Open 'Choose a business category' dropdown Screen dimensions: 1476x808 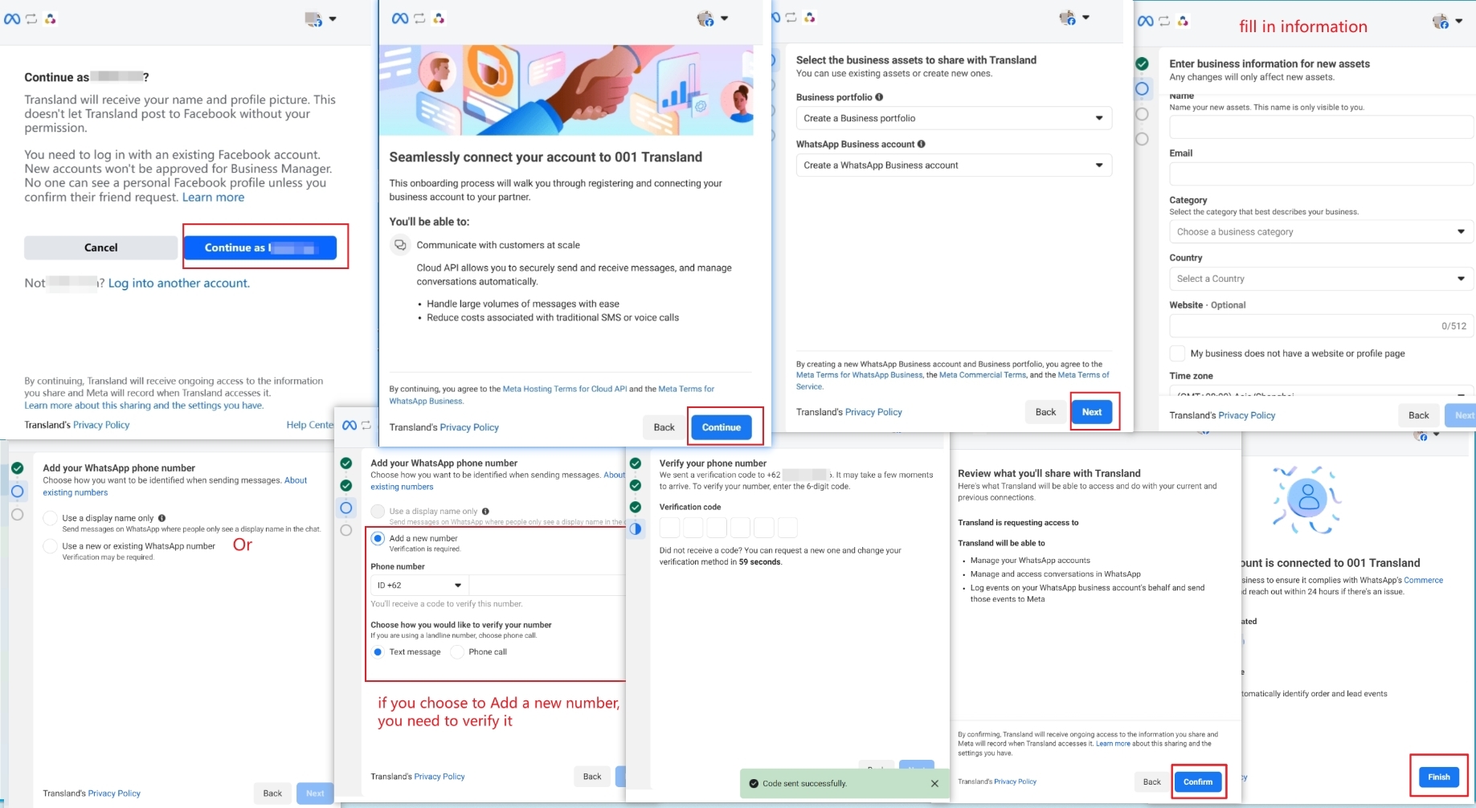pos(1322,232)
